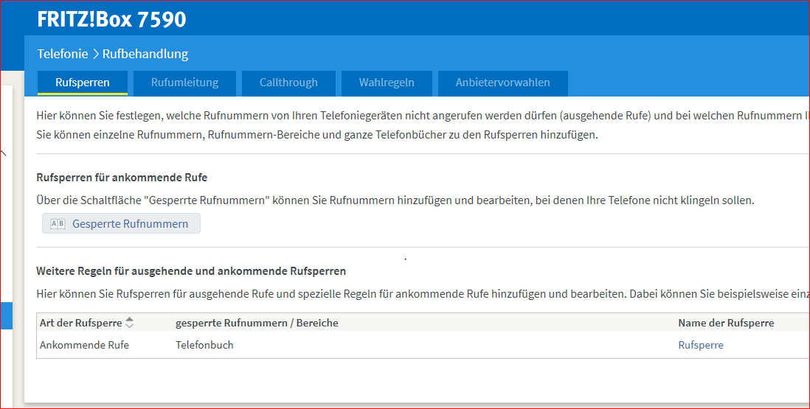
Task: Click the Telefonie breadcrumb
Action: (63, 54)
